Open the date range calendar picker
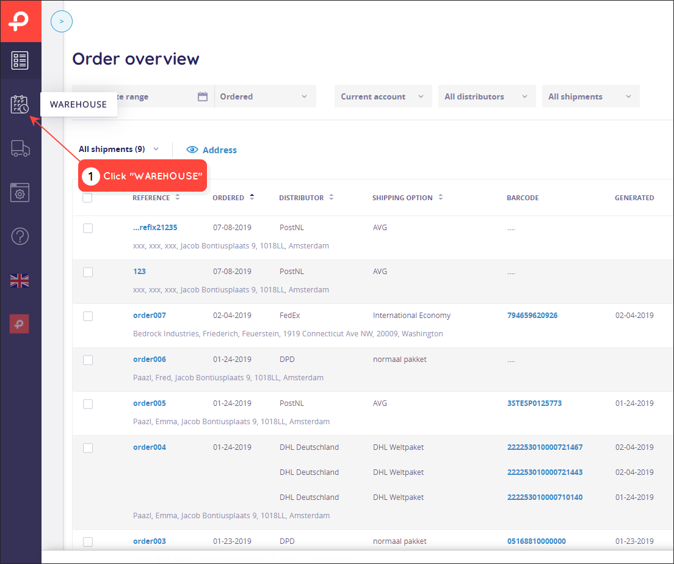This screenshot has height=564, width=674. click(x=203, y=96)
